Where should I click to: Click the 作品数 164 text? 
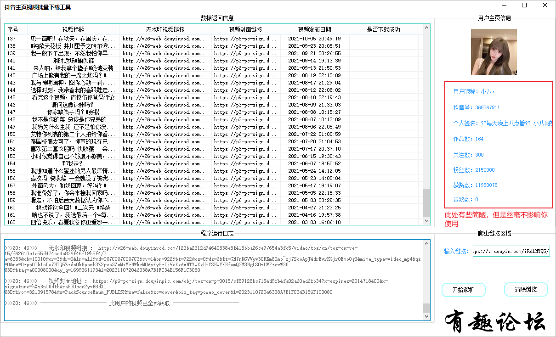[x=468, y=139]
